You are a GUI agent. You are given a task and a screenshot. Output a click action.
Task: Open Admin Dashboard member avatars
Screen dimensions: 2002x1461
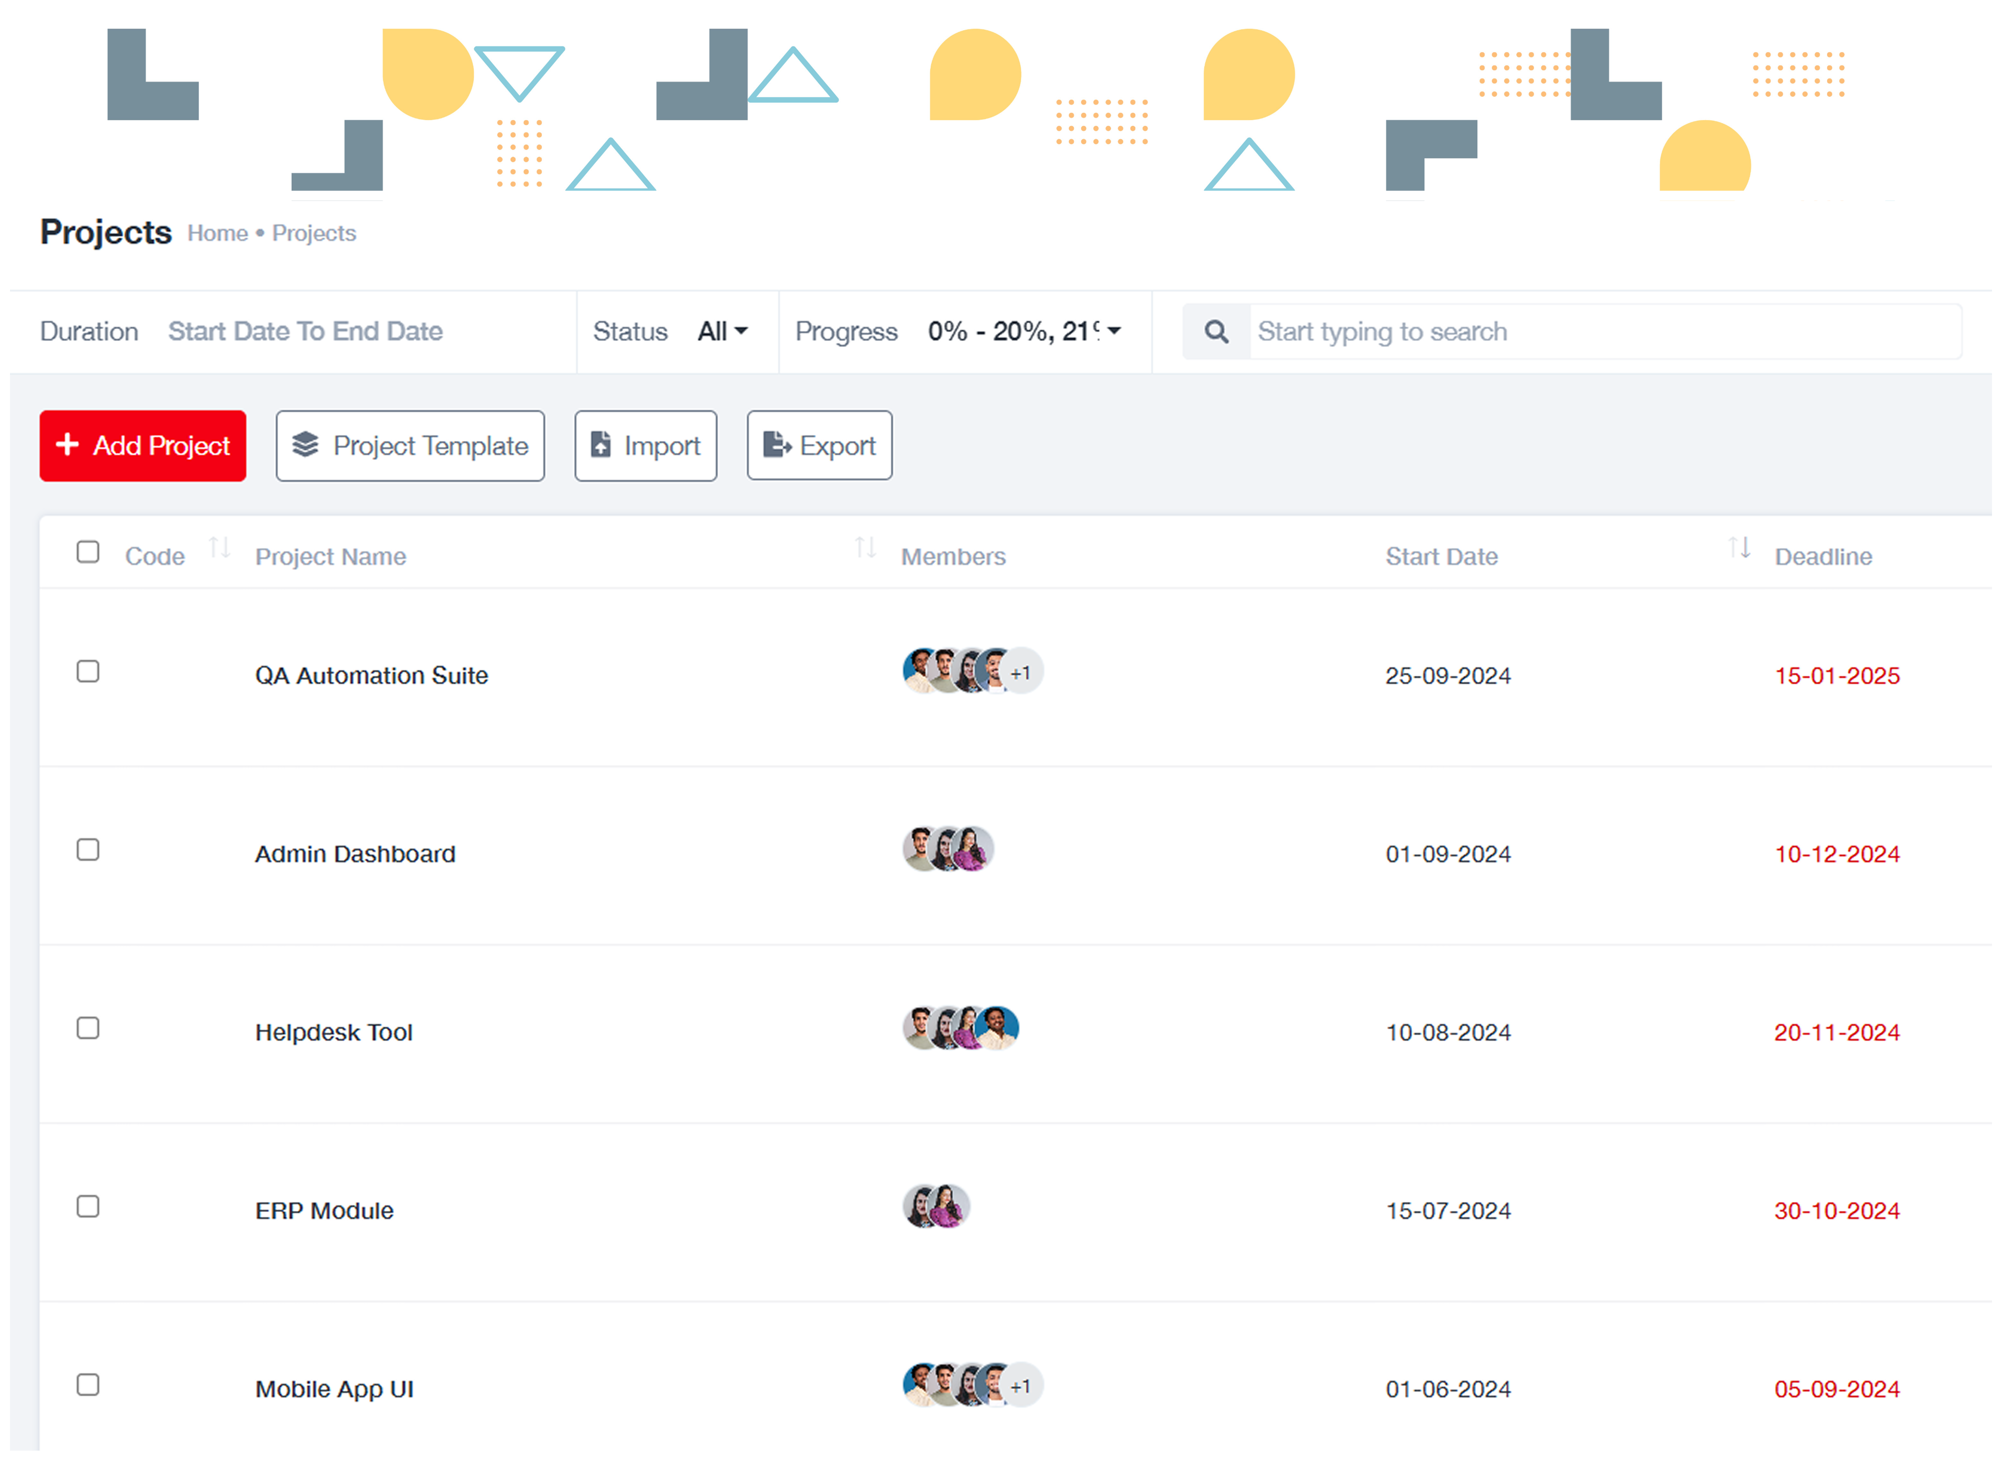[x=948, y=850]
